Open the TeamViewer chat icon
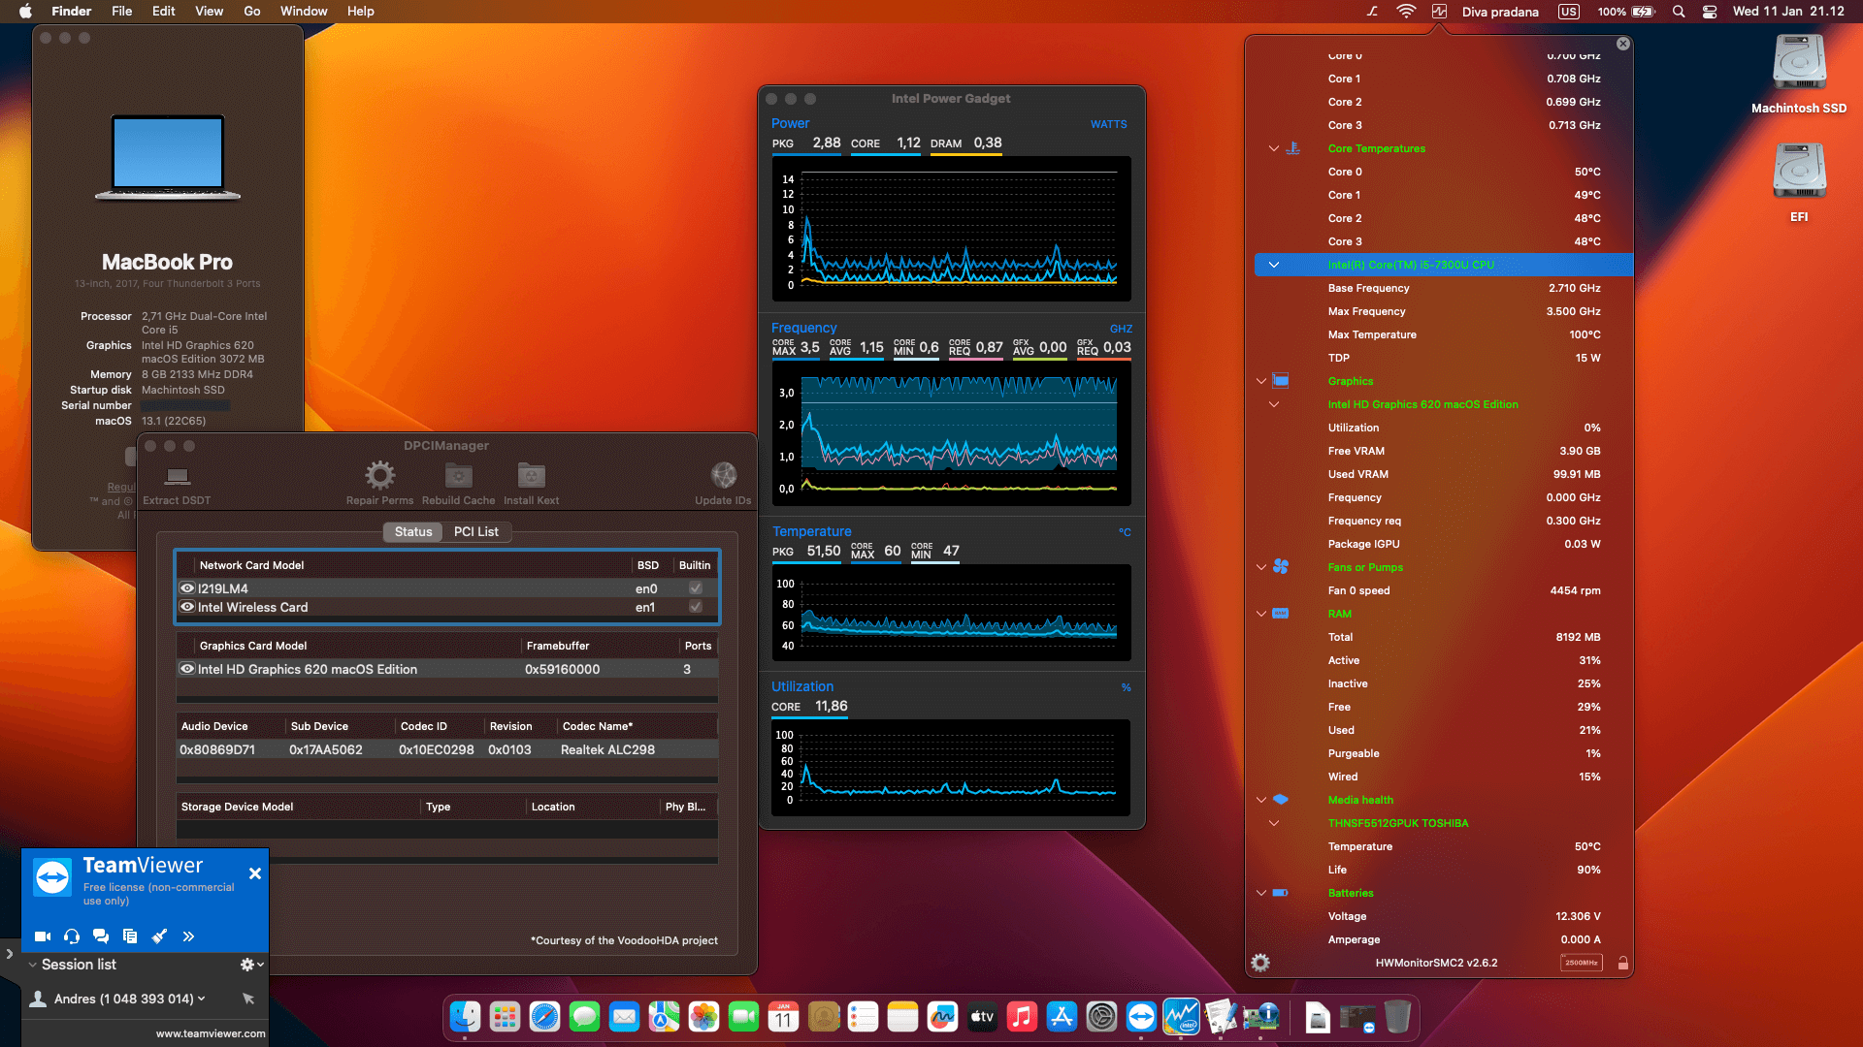The image size is (1863, 1047). (101, 936)
